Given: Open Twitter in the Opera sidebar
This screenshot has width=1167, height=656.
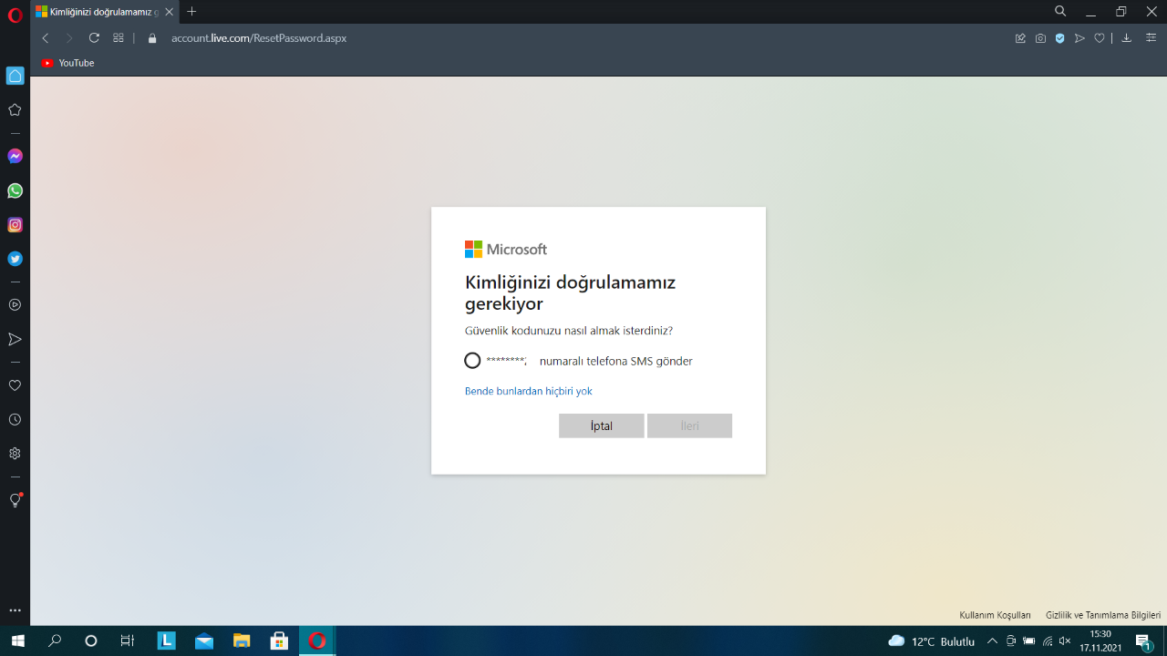Looking at the screenshot, I should pos(15,259).
